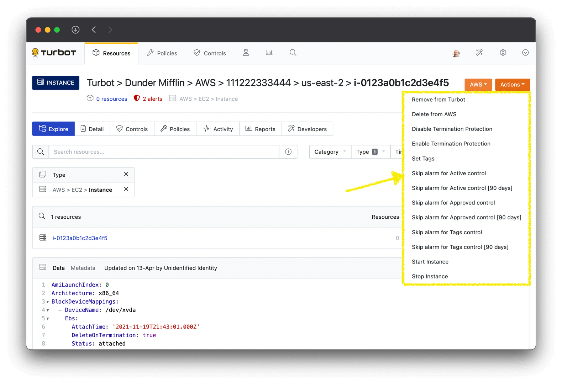Image resolution: width=562 pixels, height=384 pixels.
Task: Choose Skip alarm for Tags control [90 days]
Action: click(460, 247)
